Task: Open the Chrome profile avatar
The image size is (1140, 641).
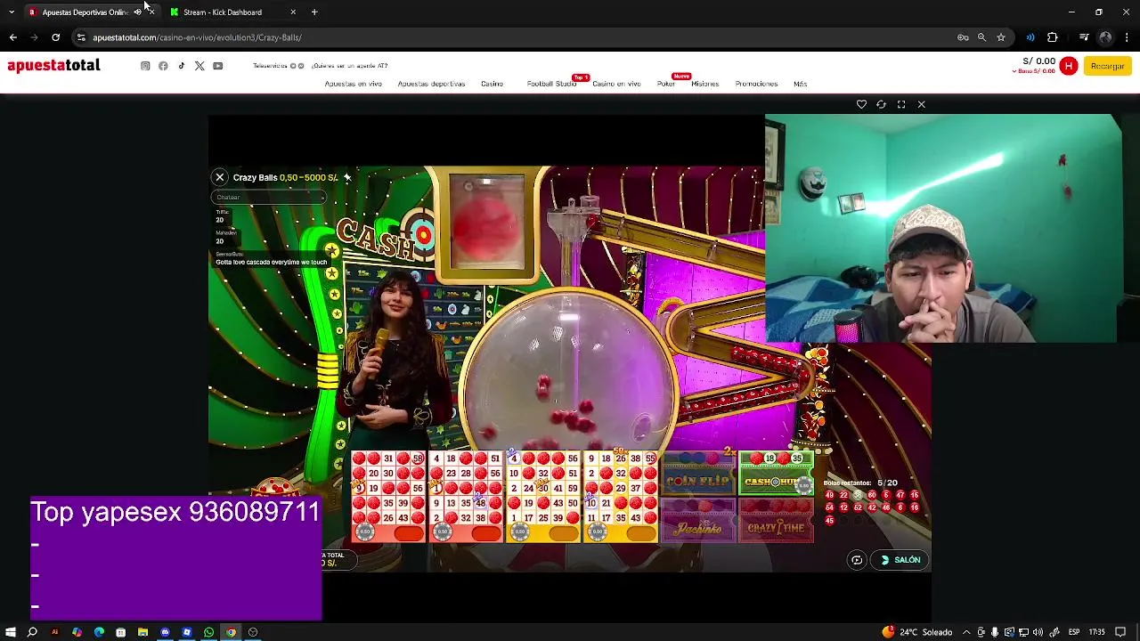Action: click(x=1105, y=37)
